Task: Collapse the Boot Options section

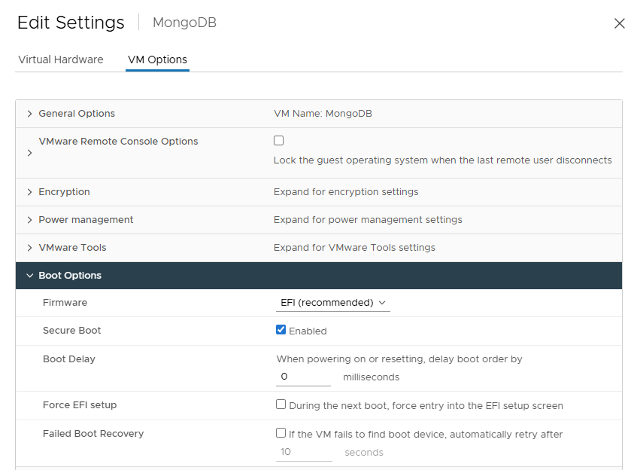Action: (29, 276)
